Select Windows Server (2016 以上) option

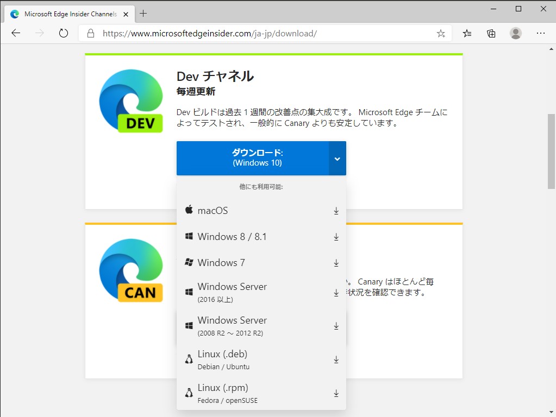(x=232, y=292)
